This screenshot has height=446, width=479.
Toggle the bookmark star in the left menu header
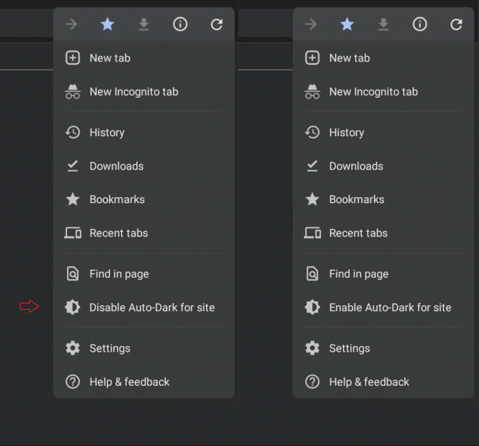point(107,25)
